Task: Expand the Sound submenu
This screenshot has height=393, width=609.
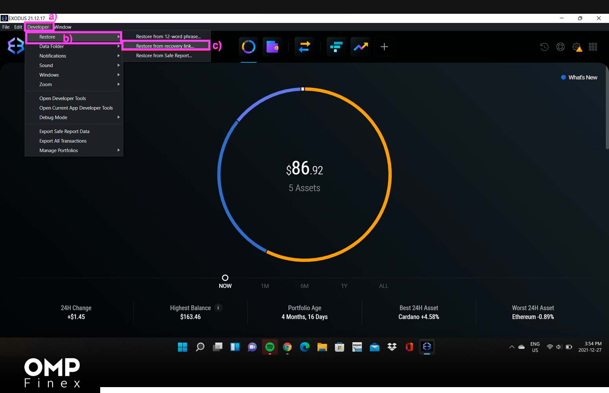Action: [x=74, y=65]
